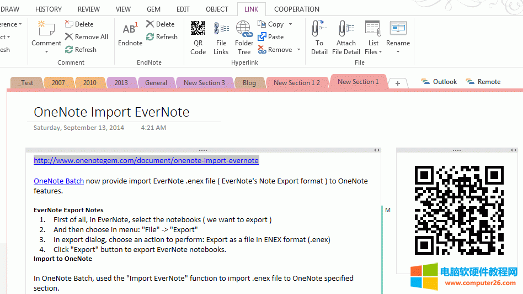Viewport: 523px width, 294px height.
Task: Click the QR code image on page
Action: pos(458,210)
